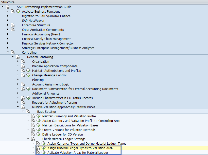208x155 pixels.
Task: Select 'Activate Valuation Areas for Material Ledger' text
Action: pos(78,153)
